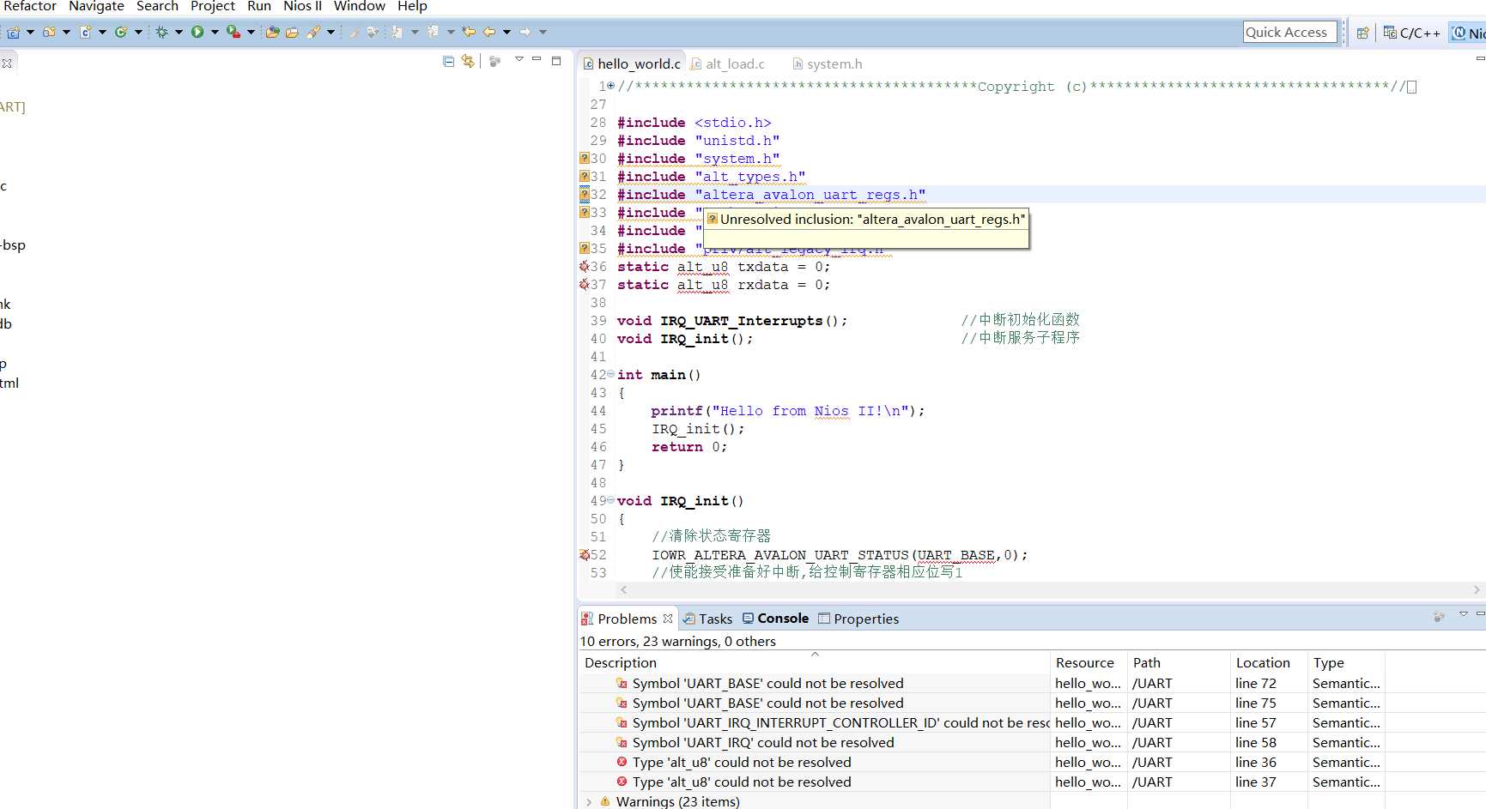Viewport: 1486px width, 809px height.
Task: Click the New Source Folder toolbar icon
Action: point(49,33)
